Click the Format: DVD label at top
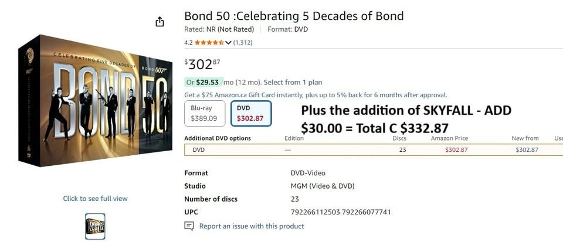Viewport: 563px width, 242px height. pyautogui.click(x=287, y=29)
